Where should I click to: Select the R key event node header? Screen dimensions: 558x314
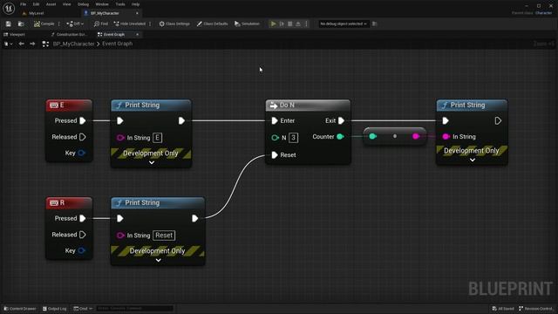pos(69,202)
